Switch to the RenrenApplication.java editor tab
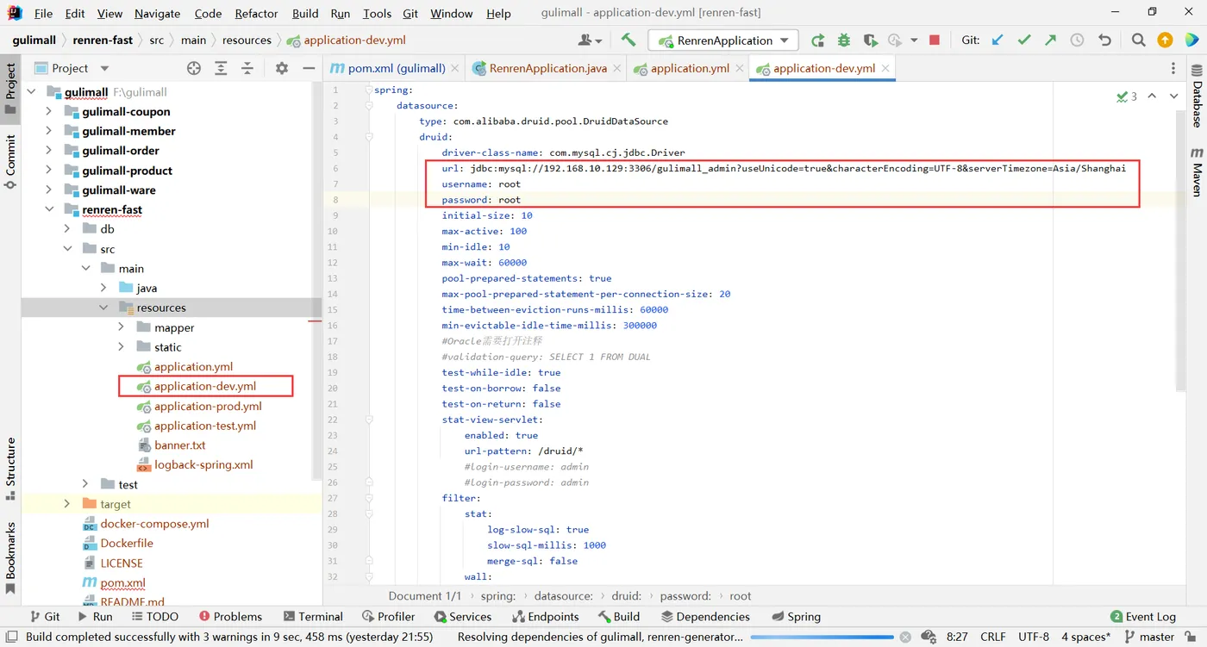The width and height of the screenshot is (1207, 647). point(547,68)
